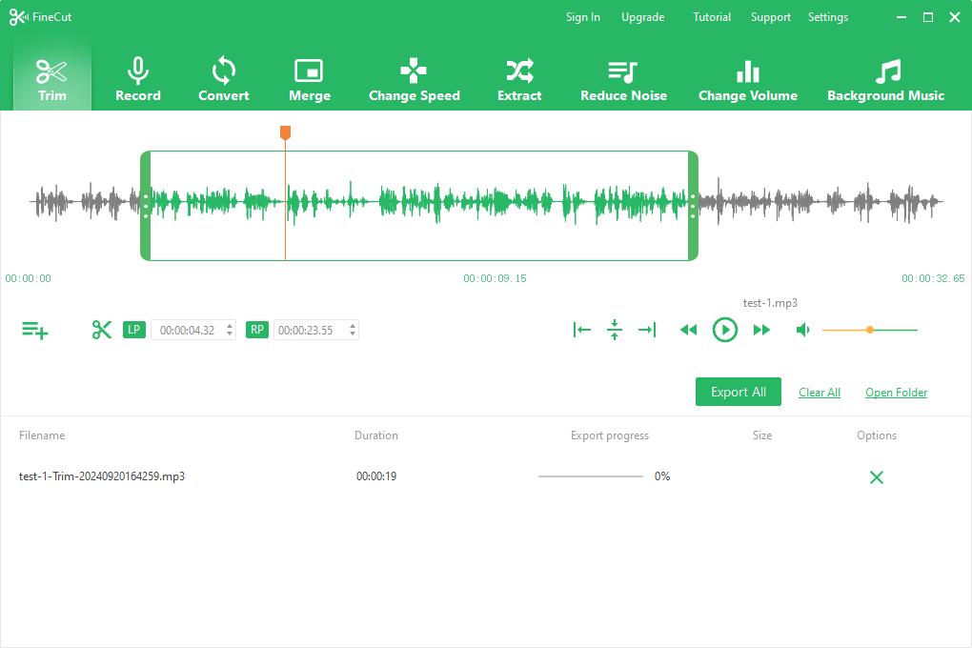Click the 00:00:32.65 end timestamp
Screen dimensions: 972x648
933,278
